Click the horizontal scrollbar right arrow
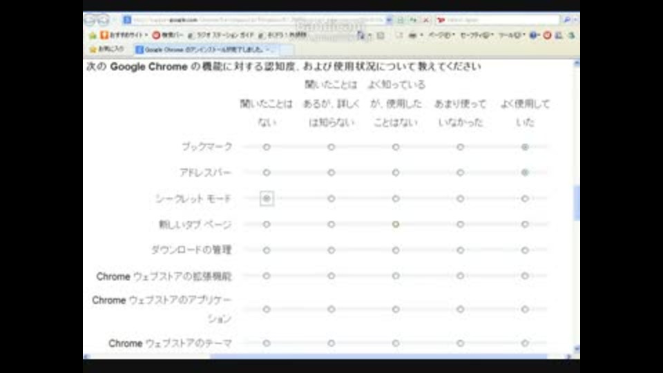The height and width of the screenshot is (373, 663). [568, 356]
